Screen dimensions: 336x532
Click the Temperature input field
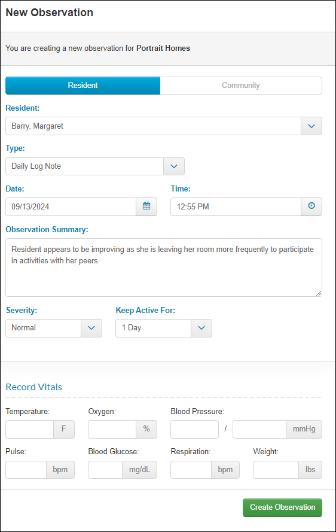29,429
